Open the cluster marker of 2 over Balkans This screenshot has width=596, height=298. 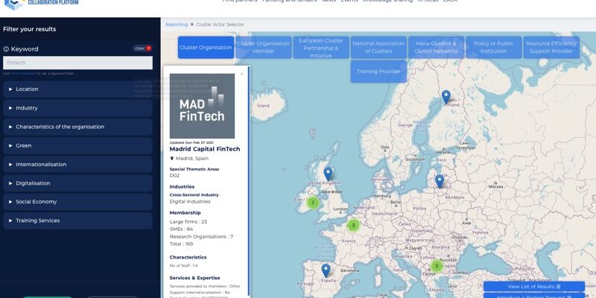[x=437, y=266]
